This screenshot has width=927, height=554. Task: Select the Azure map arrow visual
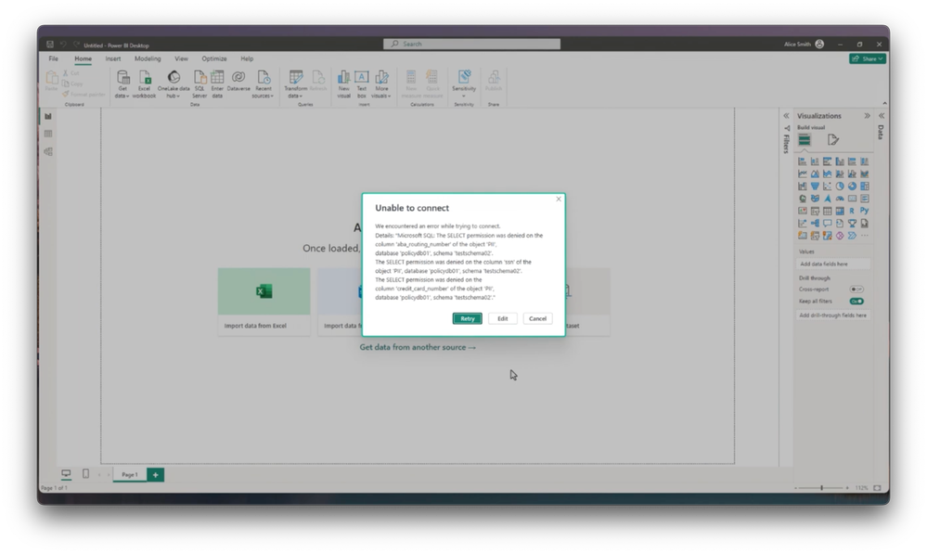click(x=827, y=199)
